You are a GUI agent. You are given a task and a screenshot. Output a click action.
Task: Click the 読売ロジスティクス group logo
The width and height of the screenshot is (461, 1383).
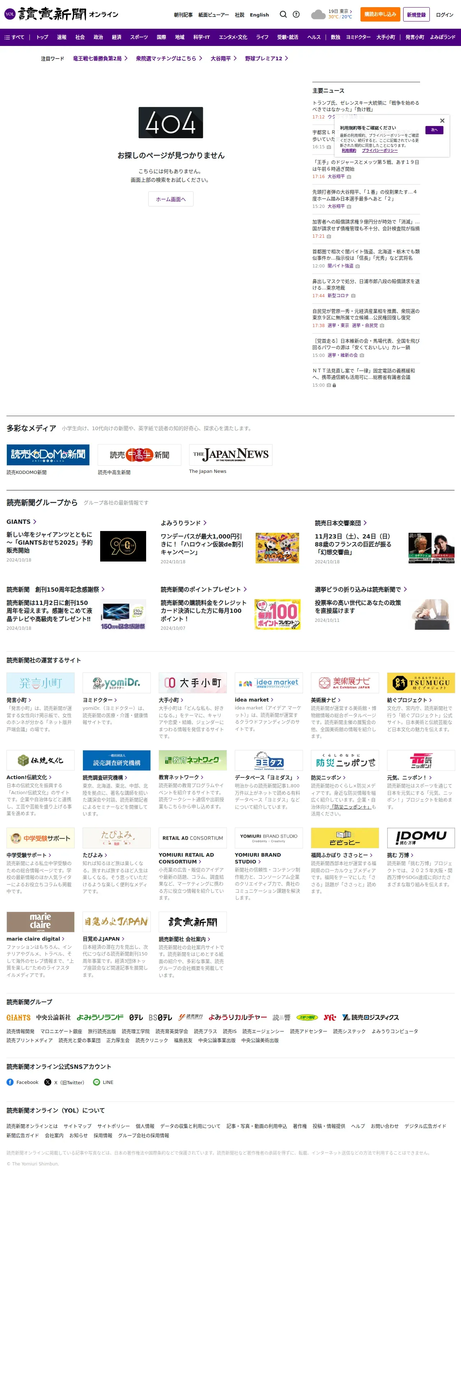click(370, 1018)
